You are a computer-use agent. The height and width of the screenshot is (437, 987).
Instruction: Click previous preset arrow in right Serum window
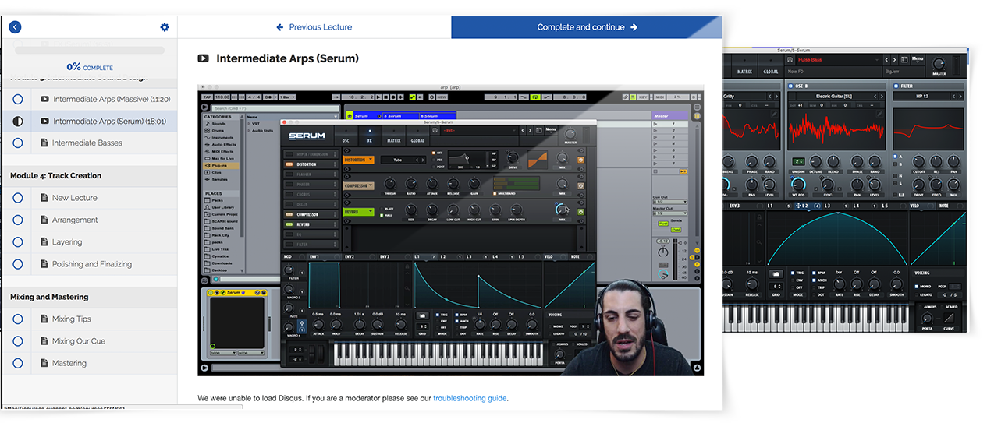(886, 59)
